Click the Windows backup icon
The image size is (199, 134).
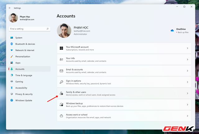click(62, 105)
